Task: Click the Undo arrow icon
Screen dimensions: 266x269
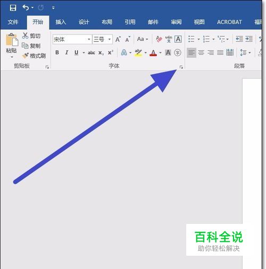Action: 26,7
